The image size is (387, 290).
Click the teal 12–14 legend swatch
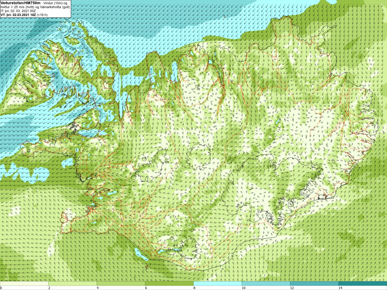pos(314,284)
